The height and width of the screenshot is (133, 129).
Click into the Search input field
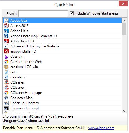click(43, 13)
